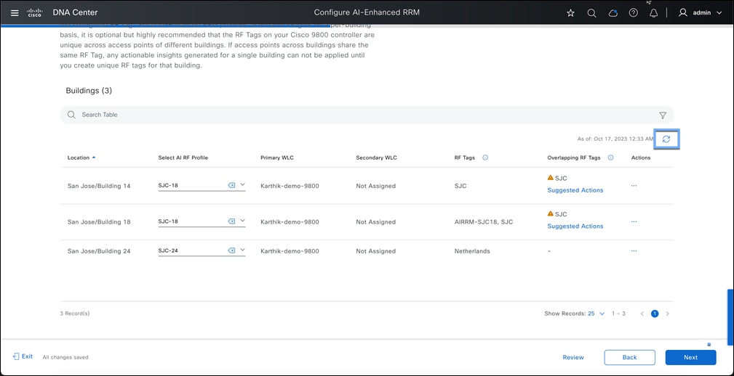Screen dimensions: 734x376
Task: Open the global search magnifier
Action: (591, 13)
